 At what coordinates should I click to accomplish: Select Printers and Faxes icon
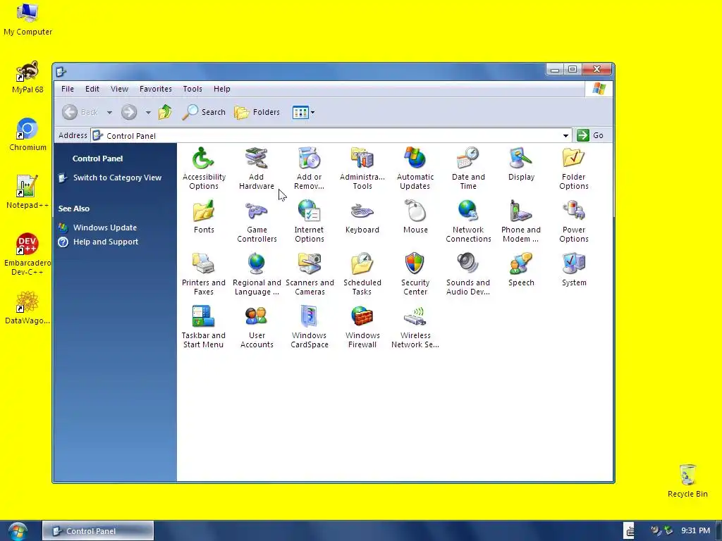pos(204,274)
